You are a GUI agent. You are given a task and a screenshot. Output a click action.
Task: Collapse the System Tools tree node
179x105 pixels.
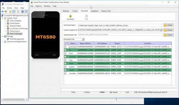pos(2,18)
